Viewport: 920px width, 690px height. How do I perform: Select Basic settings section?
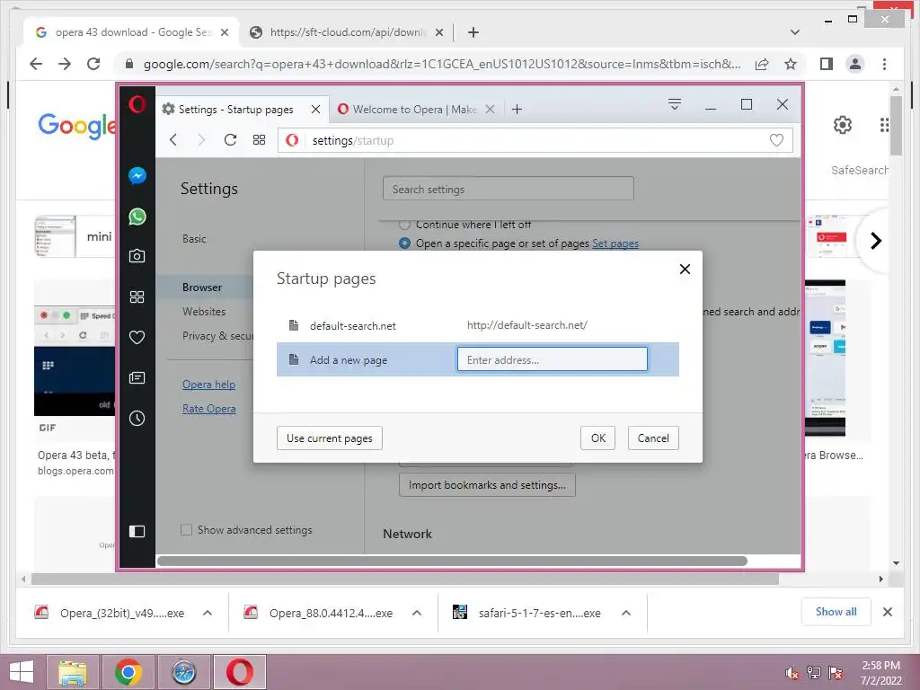point(194,239)
